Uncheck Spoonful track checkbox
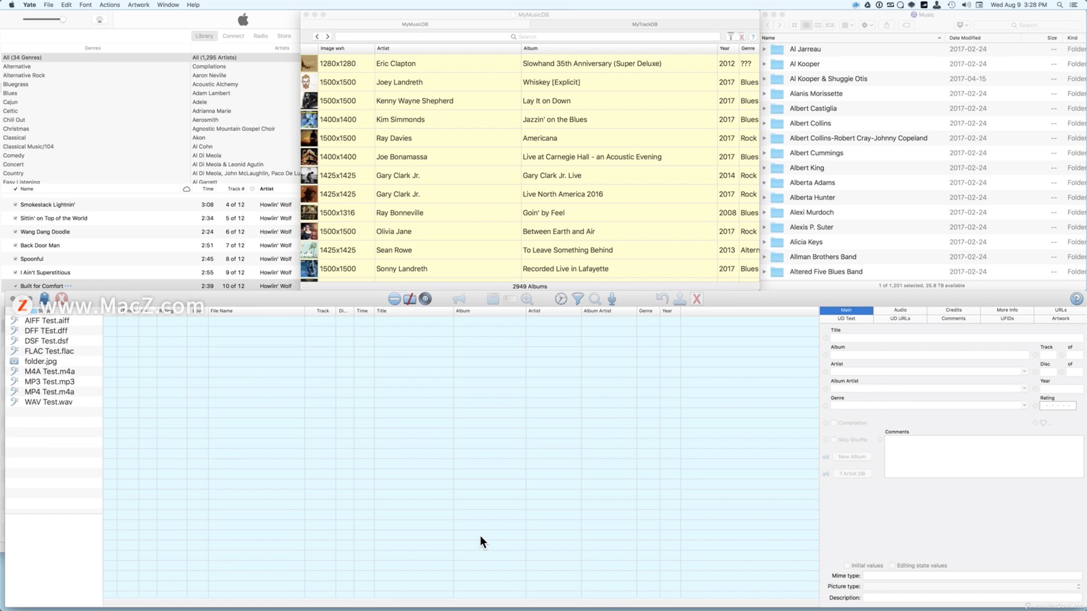This screenshot has height=611, width=1087. [x=15, y=259]
